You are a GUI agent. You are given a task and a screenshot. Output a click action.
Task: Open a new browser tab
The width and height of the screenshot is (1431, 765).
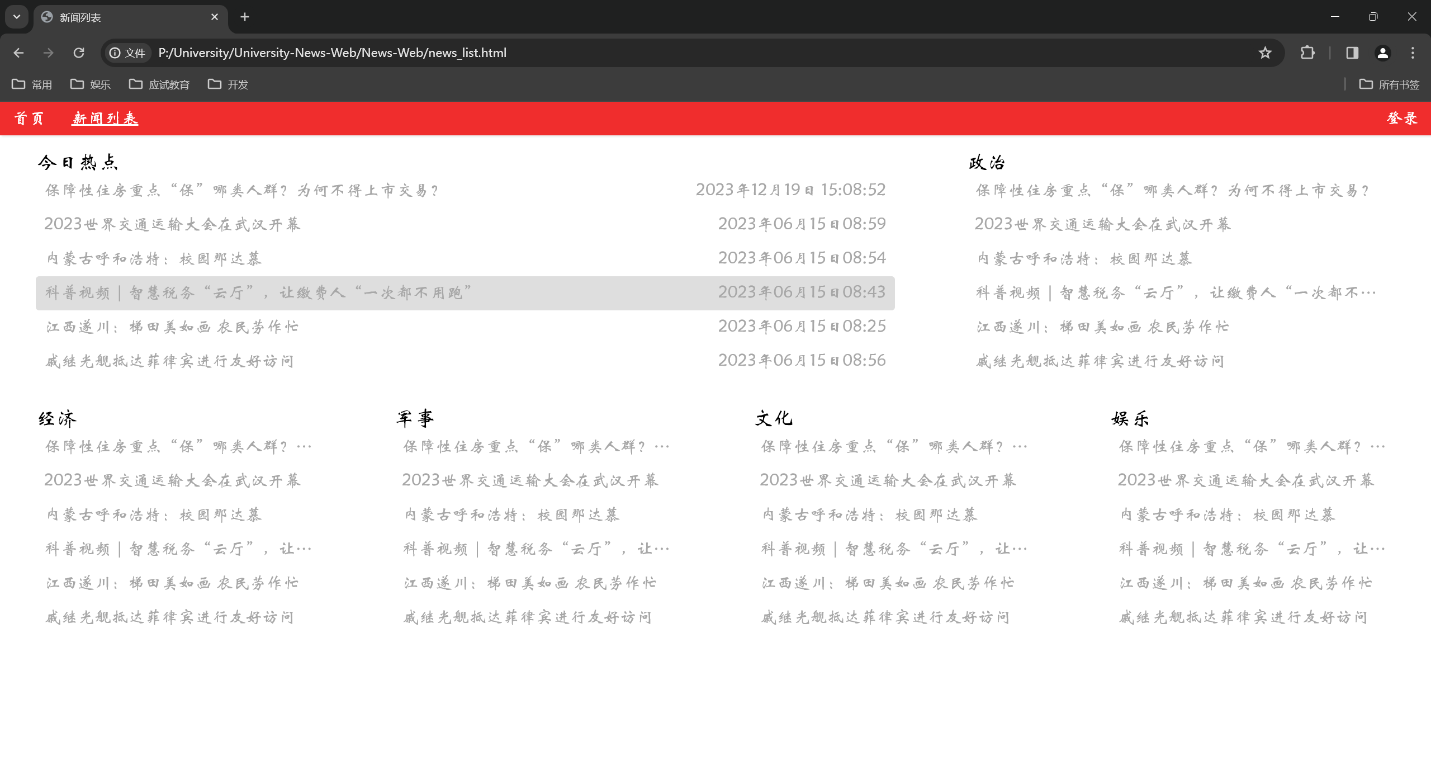[245, 17]
